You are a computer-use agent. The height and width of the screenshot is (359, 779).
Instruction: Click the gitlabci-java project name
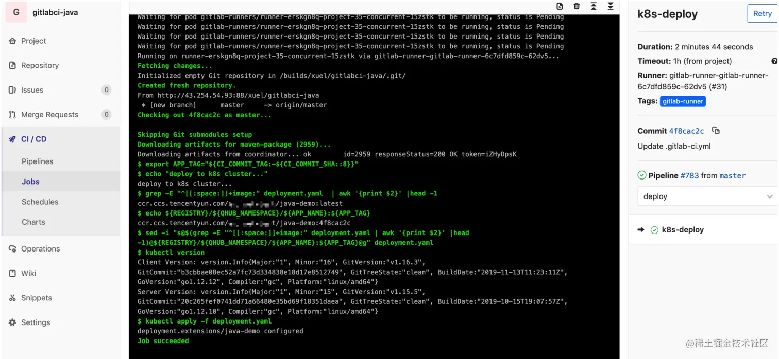(55, 12)
